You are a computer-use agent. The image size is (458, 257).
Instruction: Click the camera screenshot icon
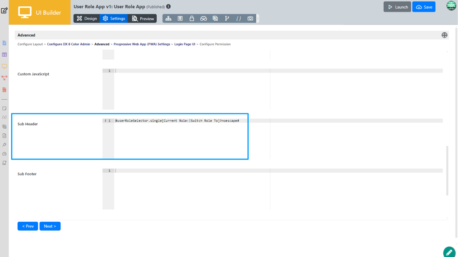(250, 19)
